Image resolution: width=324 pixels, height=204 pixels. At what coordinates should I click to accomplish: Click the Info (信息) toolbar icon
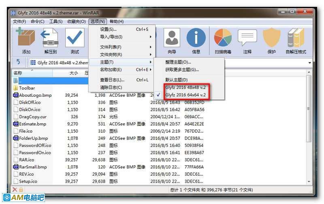coord(196,38)
